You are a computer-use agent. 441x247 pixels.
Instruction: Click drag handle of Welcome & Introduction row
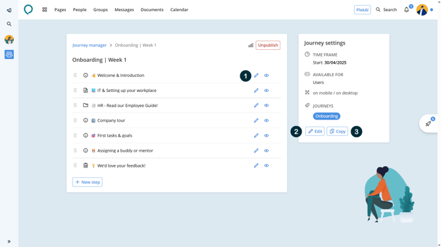pyautogui.click(x=75, y=76)
